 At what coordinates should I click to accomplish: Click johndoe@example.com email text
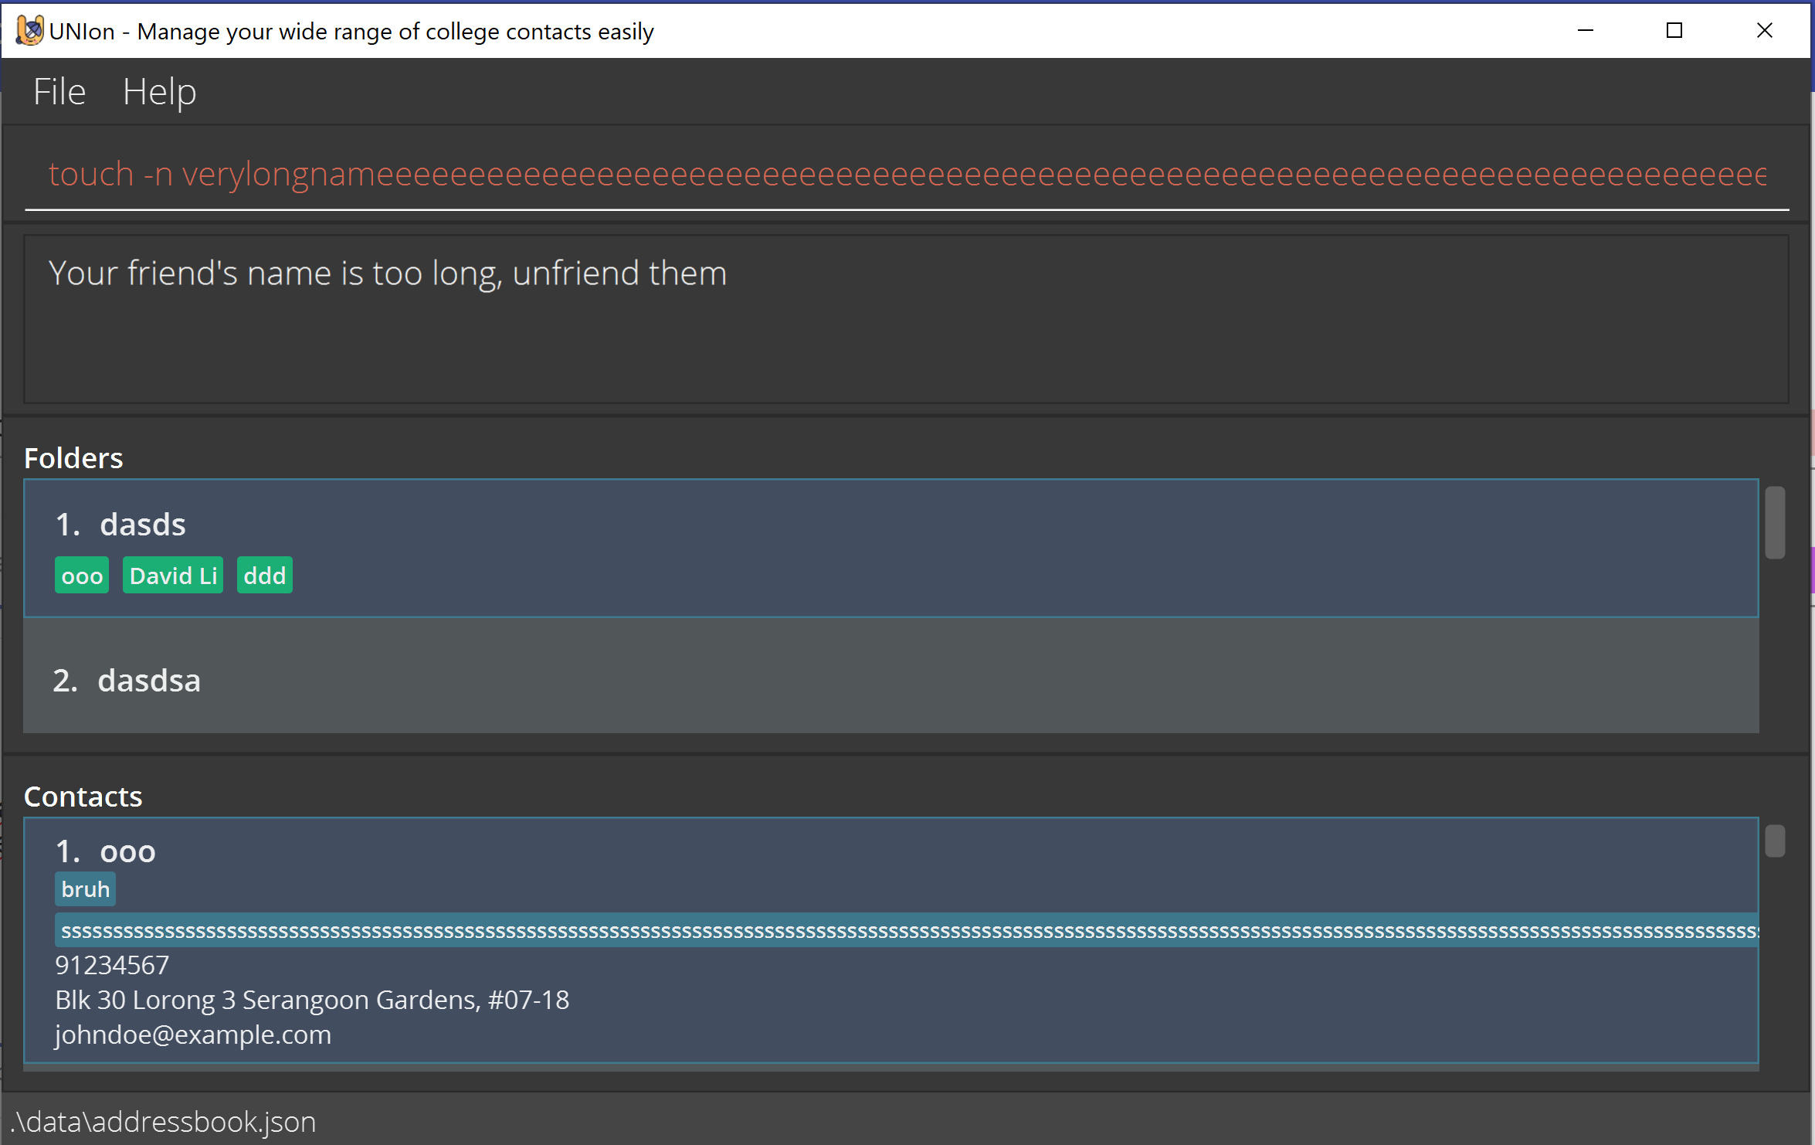pos(193,1035)
